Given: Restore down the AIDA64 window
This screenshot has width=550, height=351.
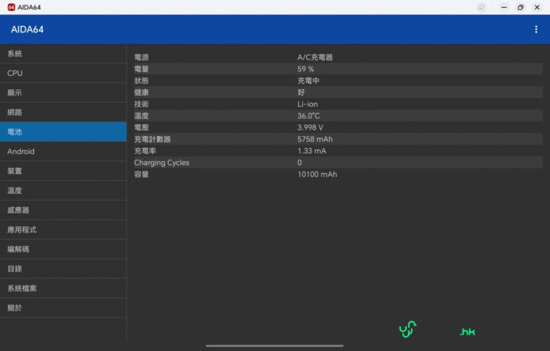Looking at the screenshot, I should pyautogui.click(x=521, y=7).
